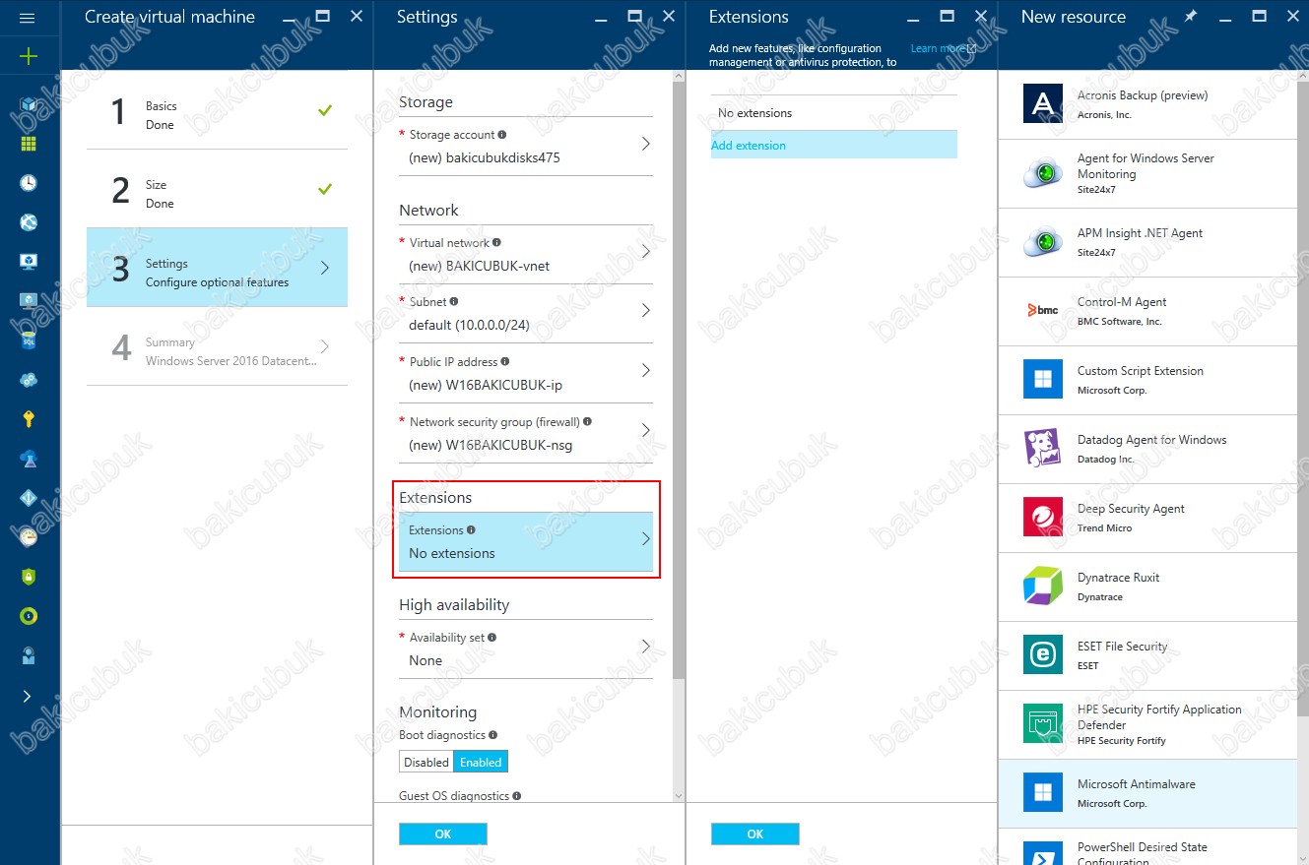Select the Custom Script Extension icon
This screenshot has width=1309, height=865.
coord(1043,380)
